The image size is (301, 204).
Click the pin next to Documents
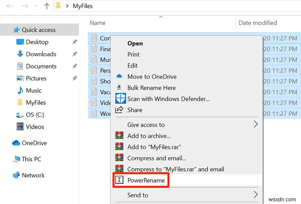click(74, 66)
